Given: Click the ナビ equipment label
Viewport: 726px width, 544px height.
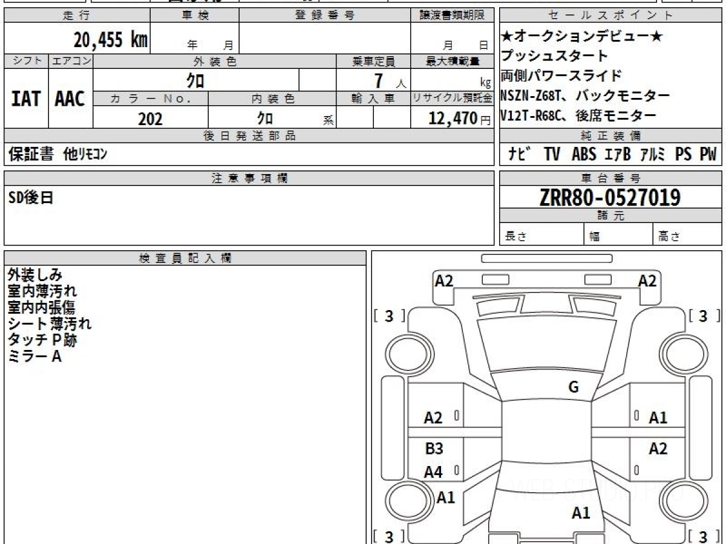Looking at the screenshot, I should [520, 155].
